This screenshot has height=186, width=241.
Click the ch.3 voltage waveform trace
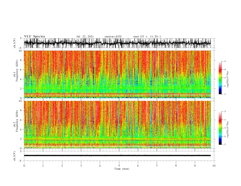click(x=117, y=156)
